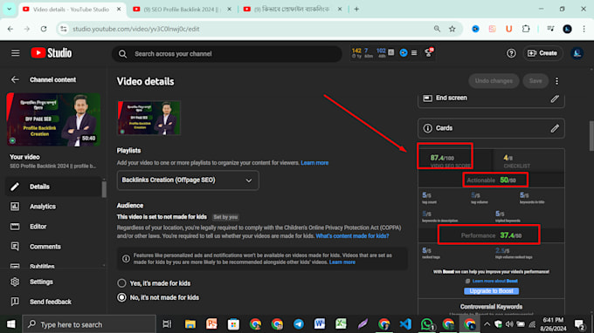This screenshot has width=594, height=333.
Task: Open the sidebar video preview thumbnail
Action: pos(53,119)
